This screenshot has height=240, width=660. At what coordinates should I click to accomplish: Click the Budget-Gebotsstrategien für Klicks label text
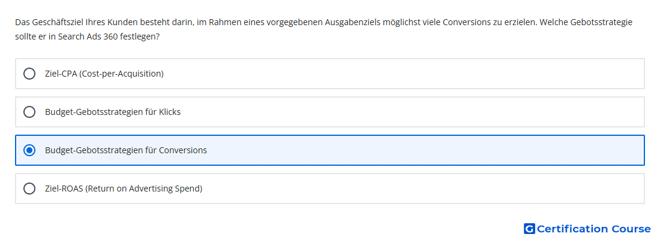coord(113,112)
